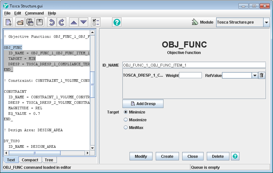Open help next to Delete button

point(235,156)
